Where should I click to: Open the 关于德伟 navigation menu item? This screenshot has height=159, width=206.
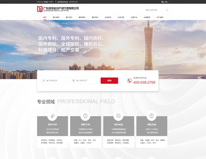160,17
